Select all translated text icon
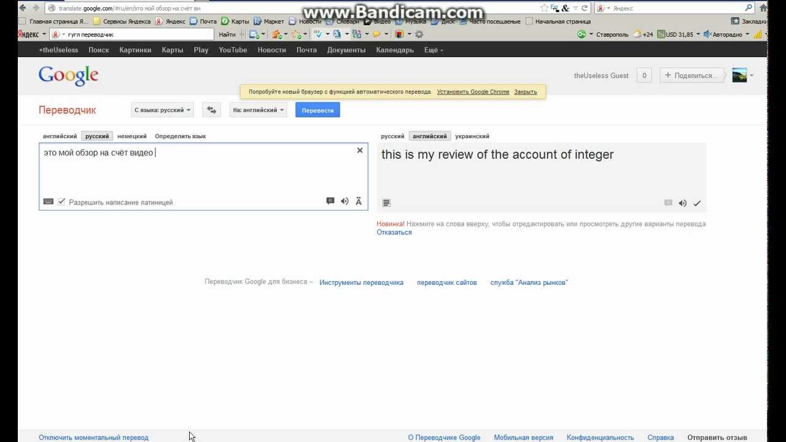The height and width of the screenshot is (442, 786). click(386, 203)
